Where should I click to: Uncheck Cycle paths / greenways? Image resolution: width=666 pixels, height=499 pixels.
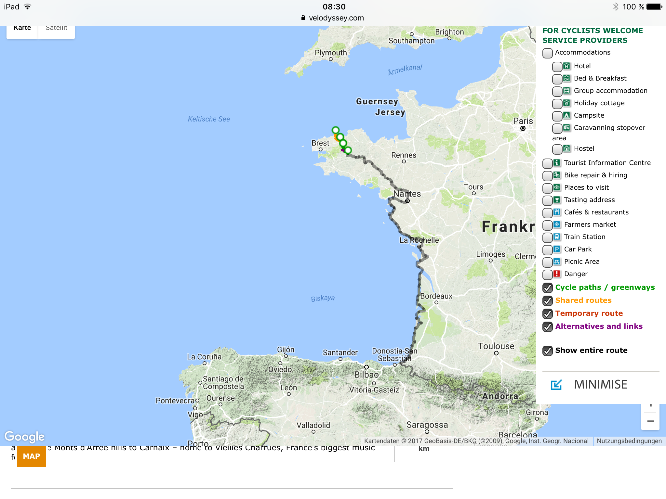click(548, 288)
